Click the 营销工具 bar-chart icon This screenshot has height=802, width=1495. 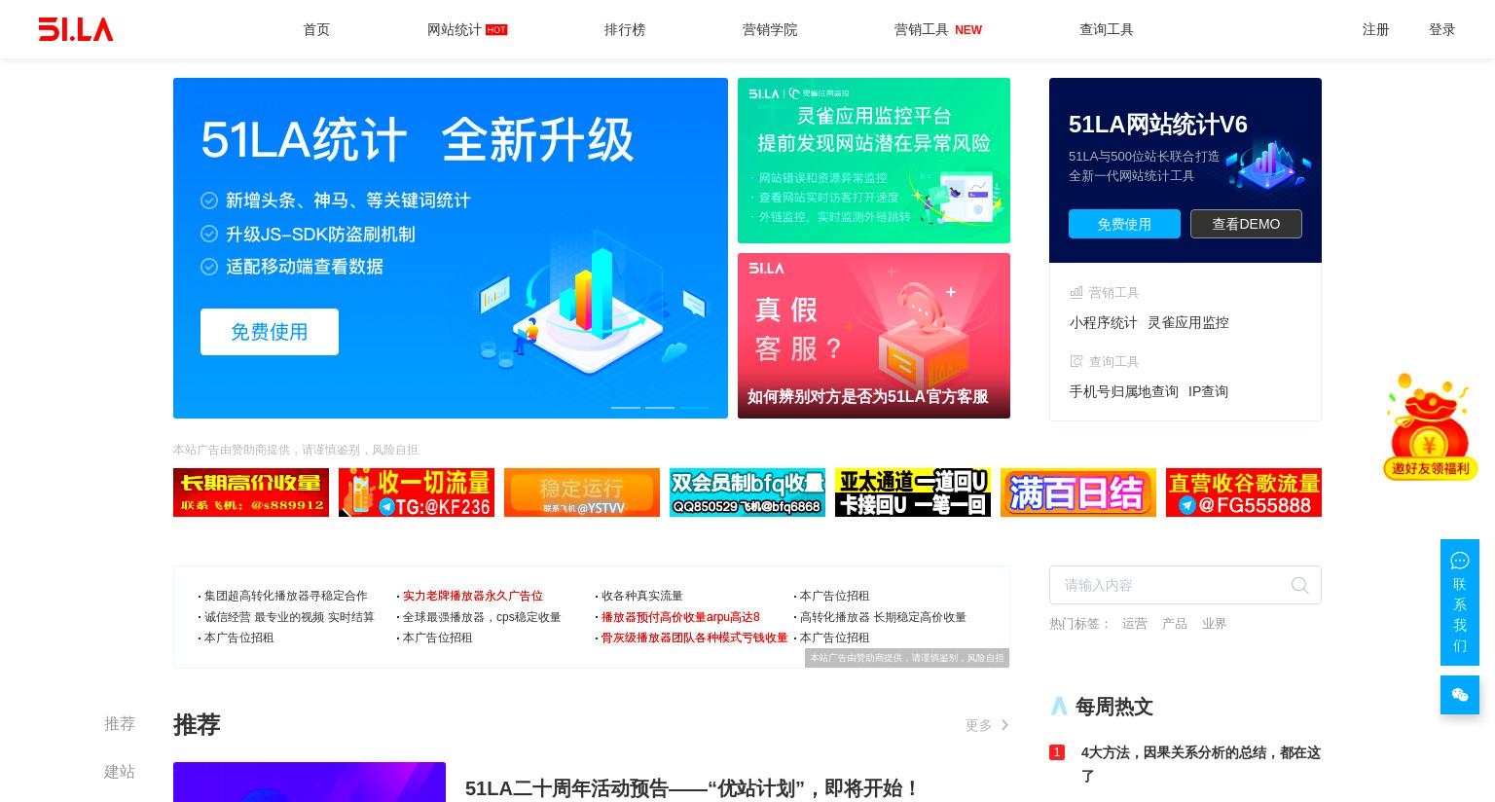pos(1076,292)
